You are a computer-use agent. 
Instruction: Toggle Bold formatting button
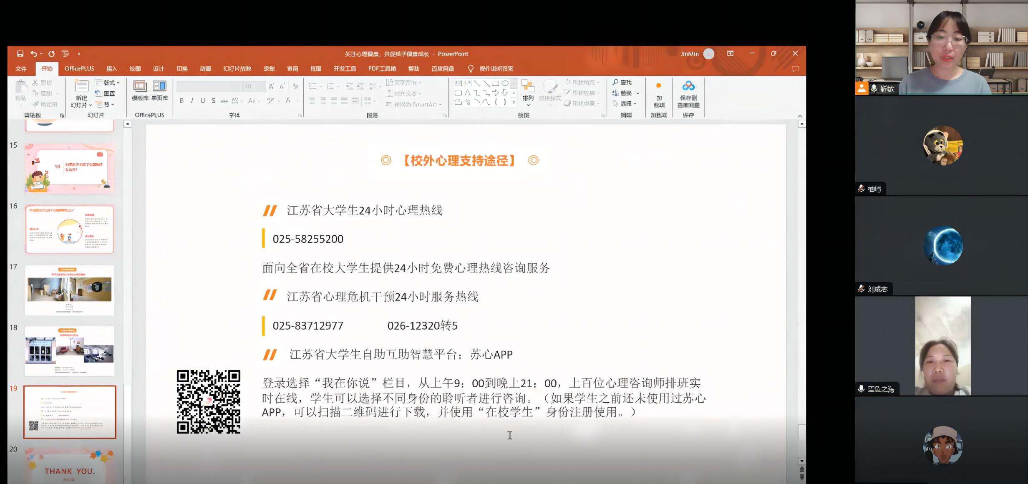pyautogui.click(x=181, y=101)
